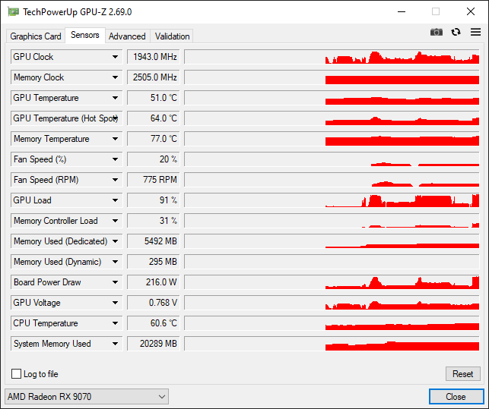The height and width of the screenshot is (409, 489).
Task: Click the 20289 MB System Memory value
Action: point(154,344)
